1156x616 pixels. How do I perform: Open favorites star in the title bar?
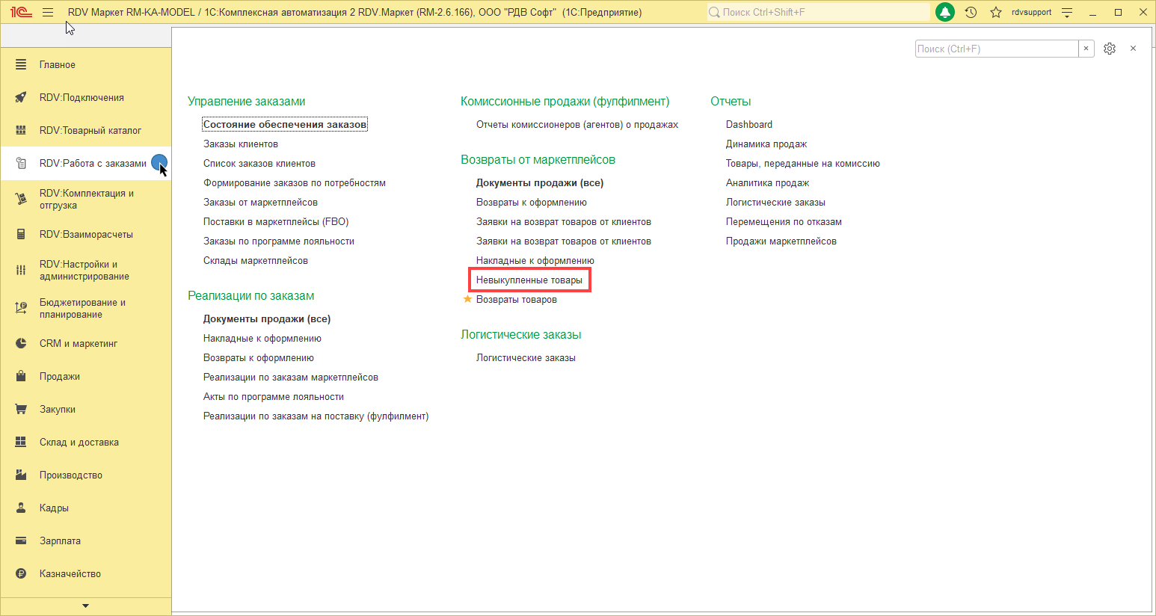996,12
